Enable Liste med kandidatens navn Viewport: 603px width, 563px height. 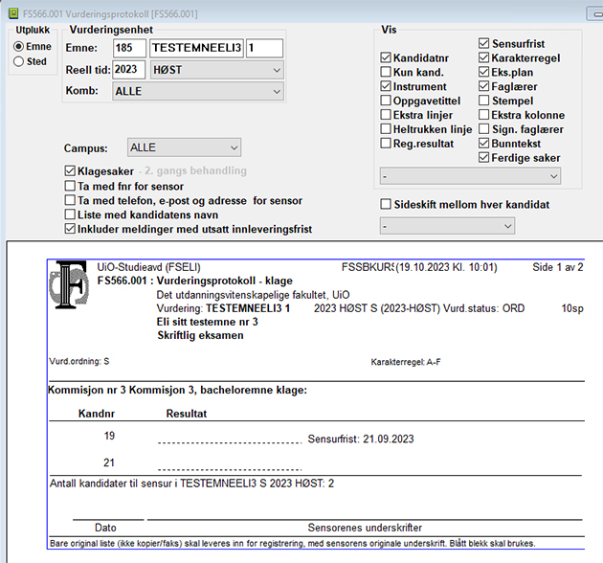(x=70, y=214)
